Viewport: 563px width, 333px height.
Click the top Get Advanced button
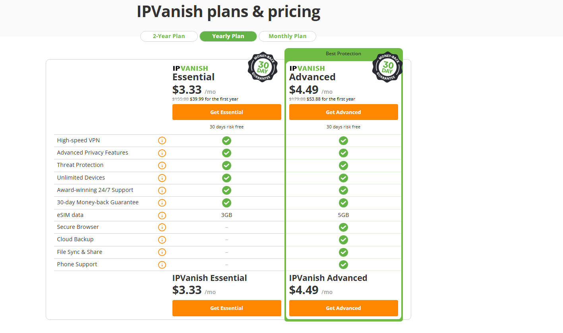point(343,112)
